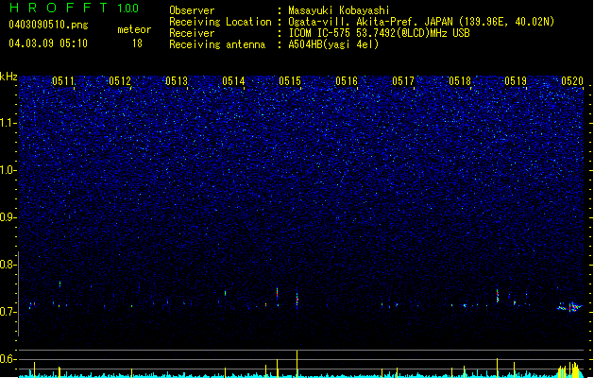Click the 0516 time marker
Screen dimensions: 594x378
click(x=347, y=81)
